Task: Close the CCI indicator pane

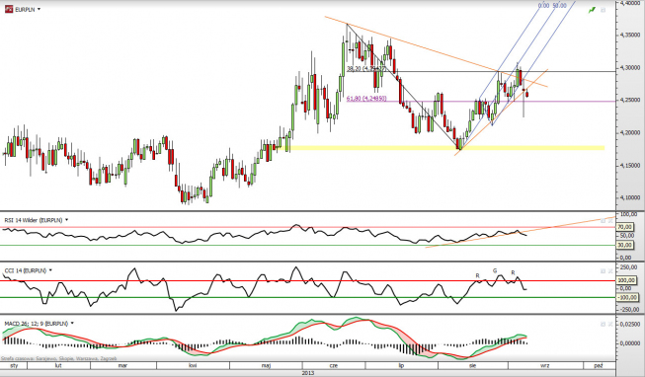Action: coord(610,271)
